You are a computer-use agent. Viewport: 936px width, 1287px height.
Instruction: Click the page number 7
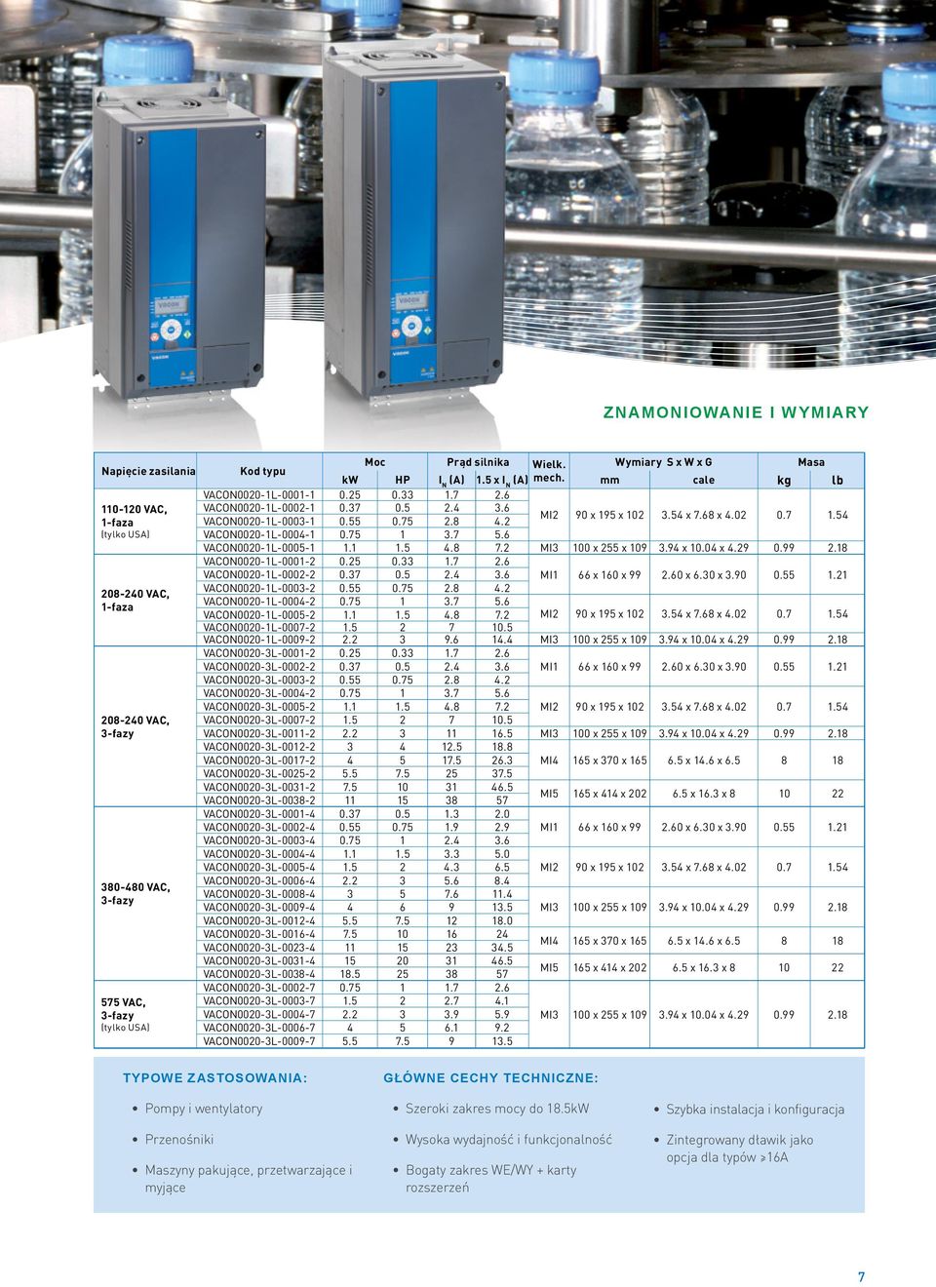click(861, 1277)
